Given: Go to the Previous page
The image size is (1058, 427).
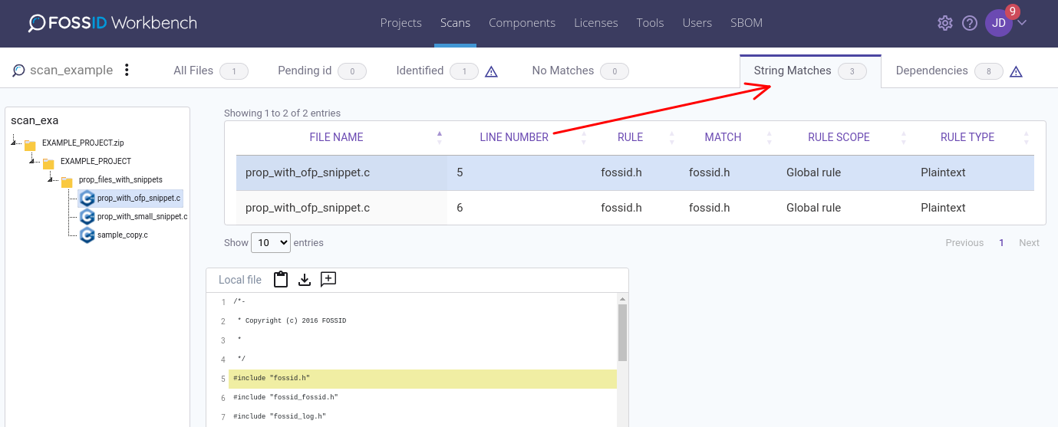Looking at the screenshot, I should (x=964, y=242).
